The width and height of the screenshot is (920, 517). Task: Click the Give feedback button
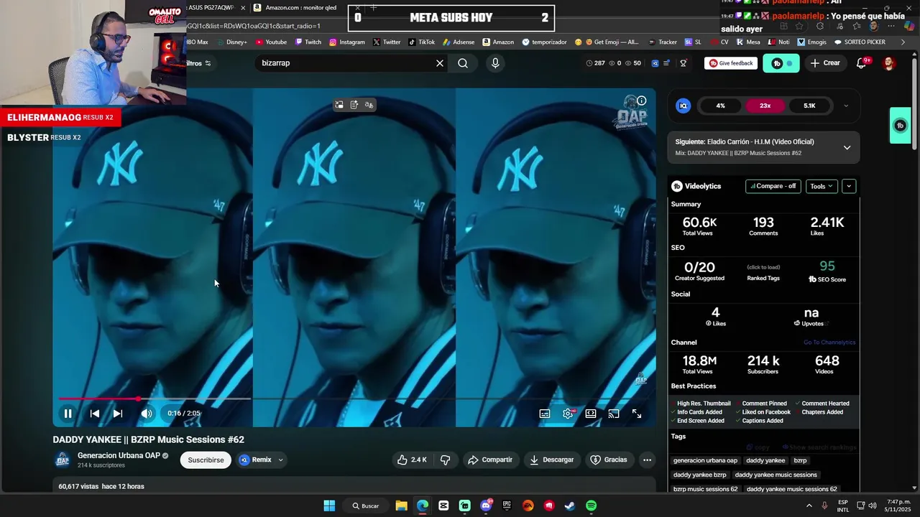point(731,63)
